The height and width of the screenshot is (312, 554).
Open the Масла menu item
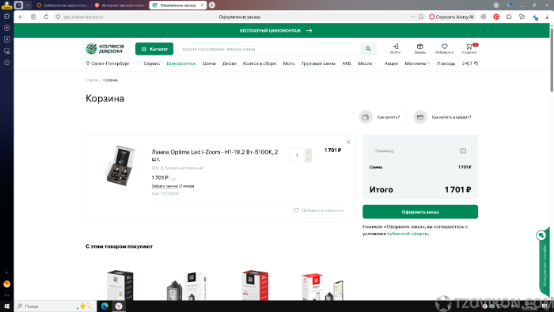coord(365,63)
